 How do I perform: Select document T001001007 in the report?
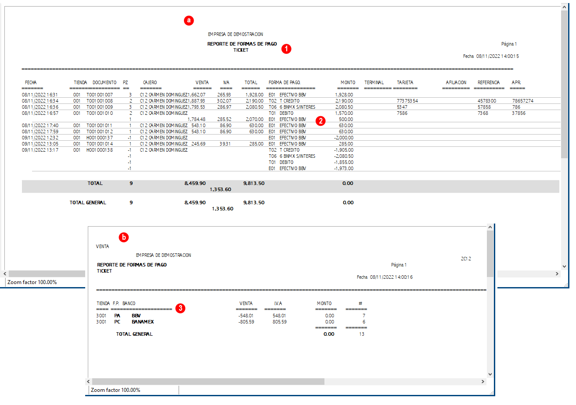100,95
